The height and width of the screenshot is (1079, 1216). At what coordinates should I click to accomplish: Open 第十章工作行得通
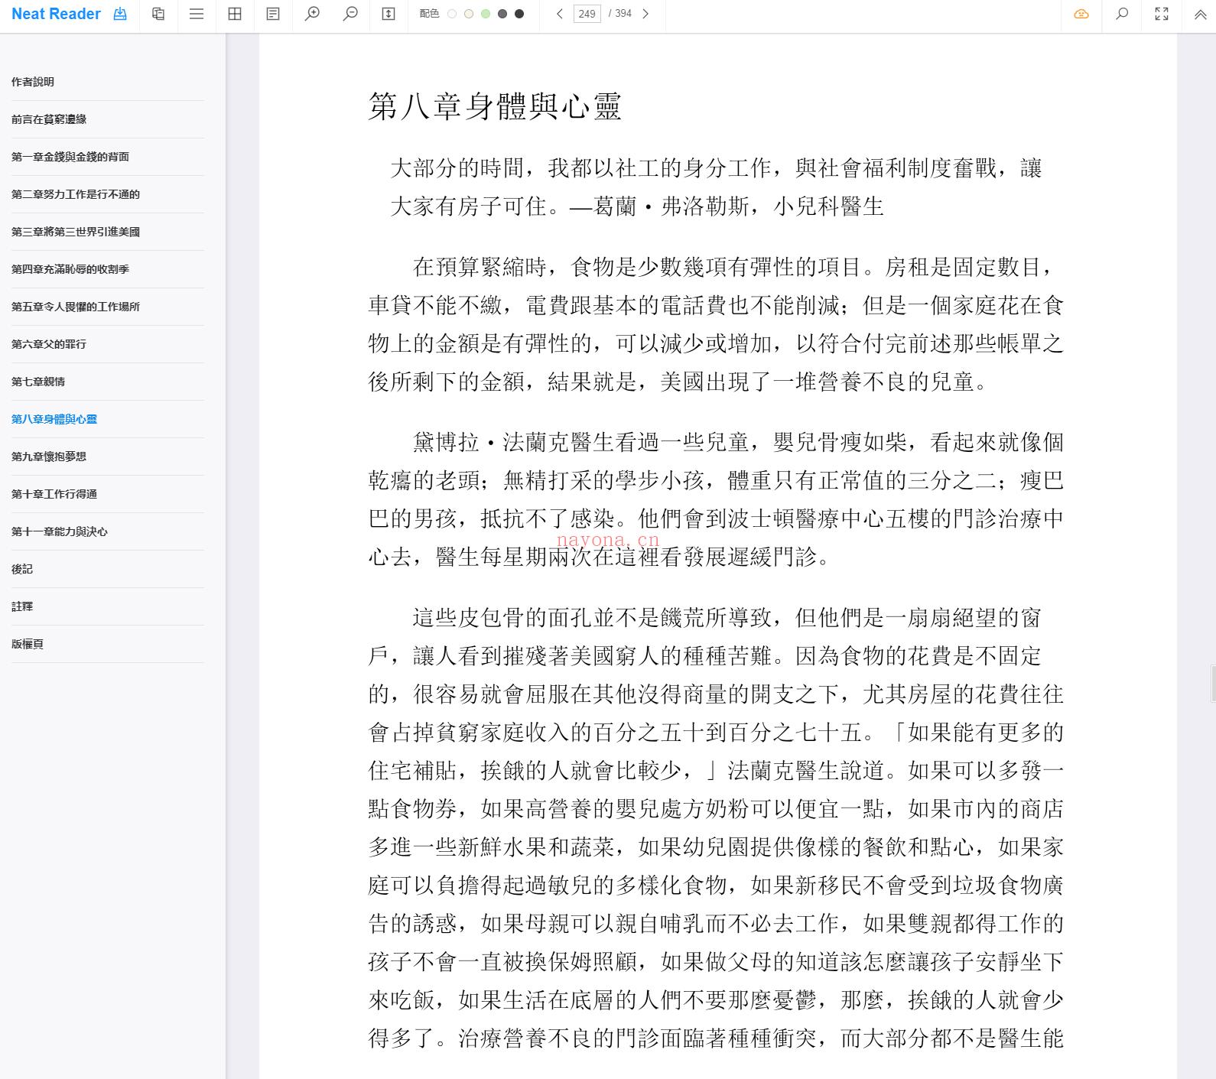coord(54,494)
